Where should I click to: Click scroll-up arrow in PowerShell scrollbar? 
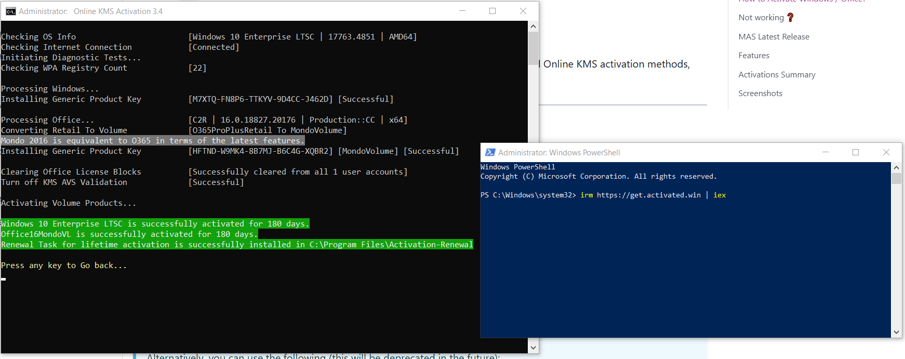click(896, 167)
